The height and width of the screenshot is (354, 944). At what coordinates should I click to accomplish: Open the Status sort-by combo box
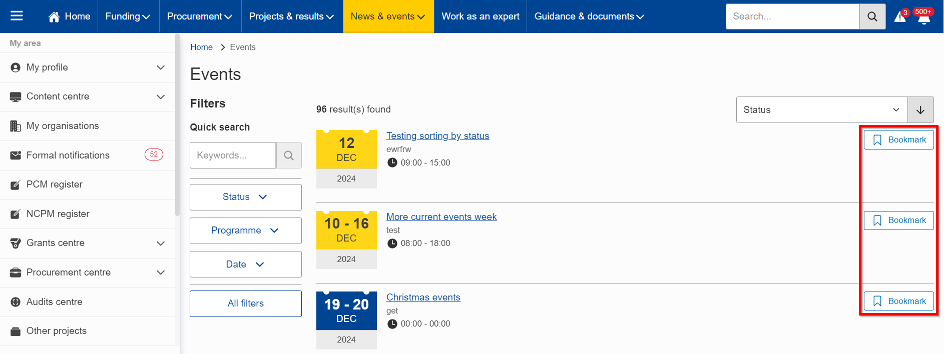[822, 110]
